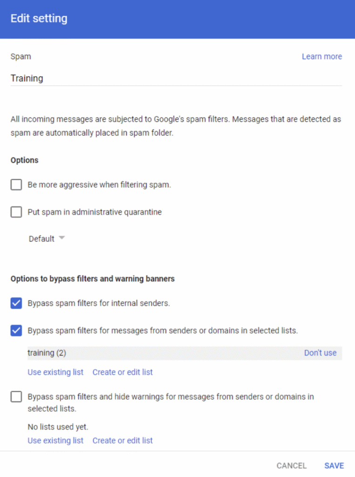Uncheck Bypass spam filters for internal senders
This screenshot has width=355, height=477.
point(16,304)
